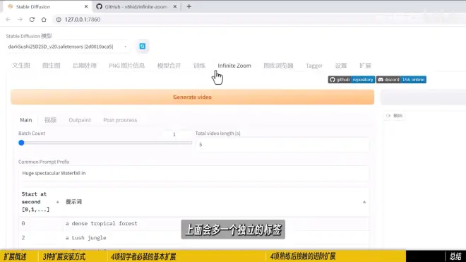Select the Infinite Zoom tab
The image size is (466, 262).
click(234, 66)
